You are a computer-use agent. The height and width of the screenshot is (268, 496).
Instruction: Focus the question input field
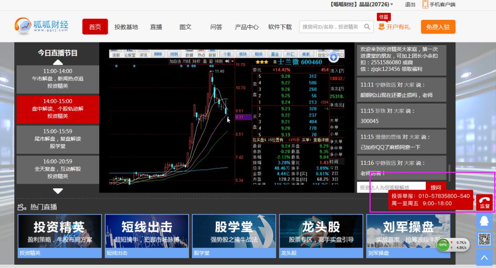[x=391, y=187]
